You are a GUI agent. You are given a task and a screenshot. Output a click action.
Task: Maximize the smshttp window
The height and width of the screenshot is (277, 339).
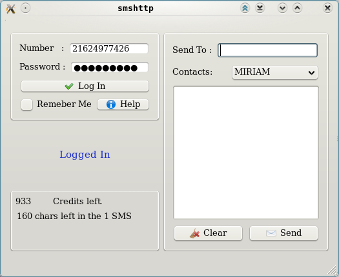point(297,8)
